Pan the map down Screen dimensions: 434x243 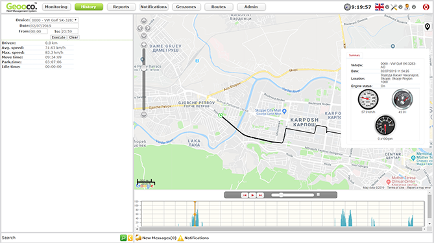coord(144,36)
